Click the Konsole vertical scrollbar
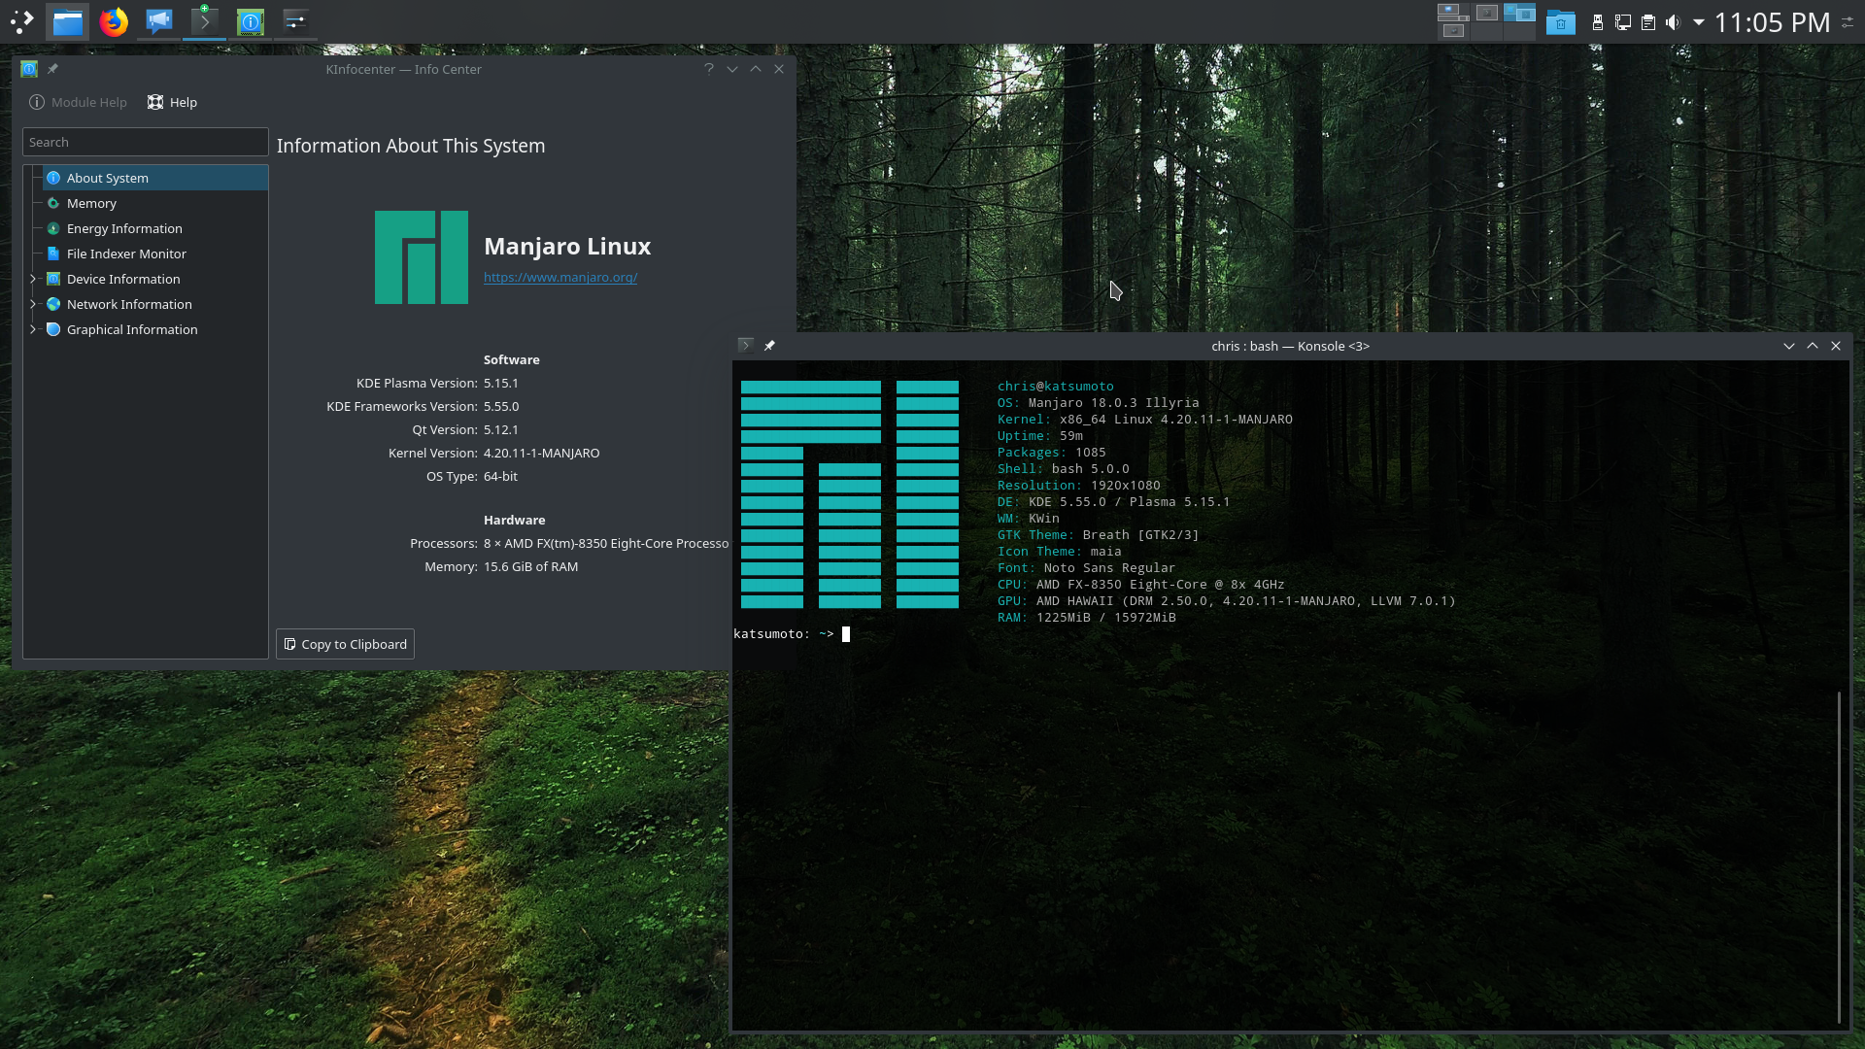Viewport: 1865px width, 1049px height. coord(1839,859)
